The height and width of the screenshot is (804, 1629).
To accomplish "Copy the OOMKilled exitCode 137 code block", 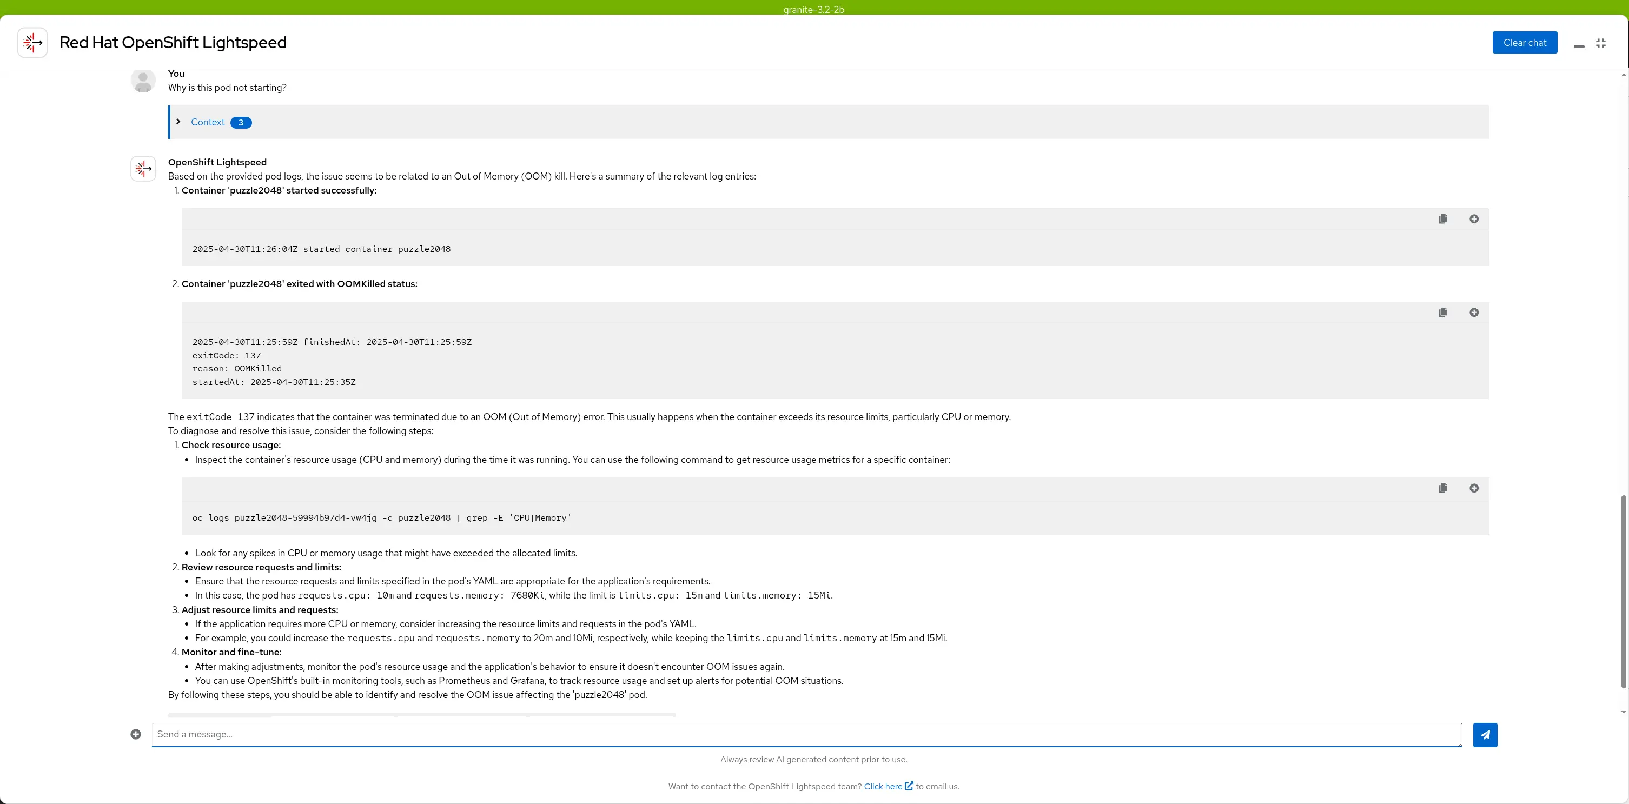I will 1442,312.
